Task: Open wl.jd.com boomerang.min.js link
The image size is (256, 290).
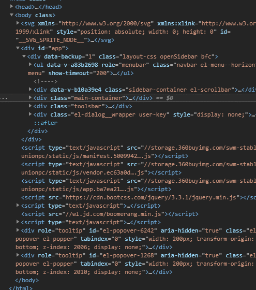Action: (114, 214)
